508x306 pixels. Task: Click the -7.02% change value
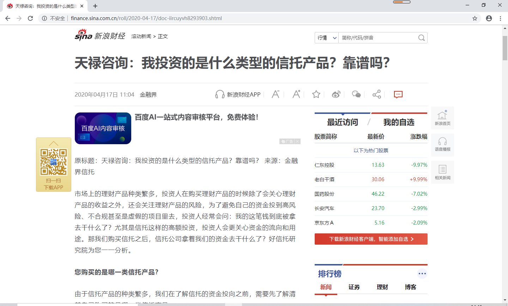tap(419, 194)
